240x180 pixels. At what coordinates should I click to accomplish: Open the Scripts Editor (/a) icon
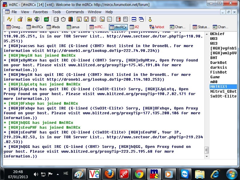[46, 19]
